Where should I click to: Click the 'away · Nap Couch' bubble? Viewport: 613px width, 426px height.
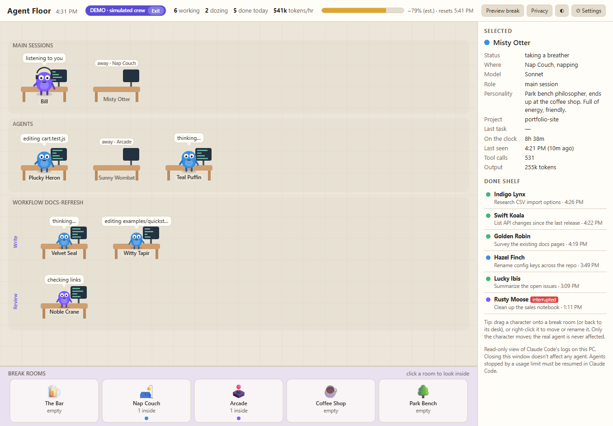click(117, 63)
